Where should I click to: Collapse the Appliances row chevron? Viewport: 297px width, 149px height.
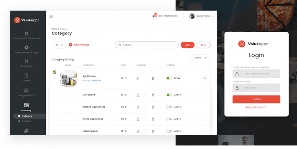point(204,78)
